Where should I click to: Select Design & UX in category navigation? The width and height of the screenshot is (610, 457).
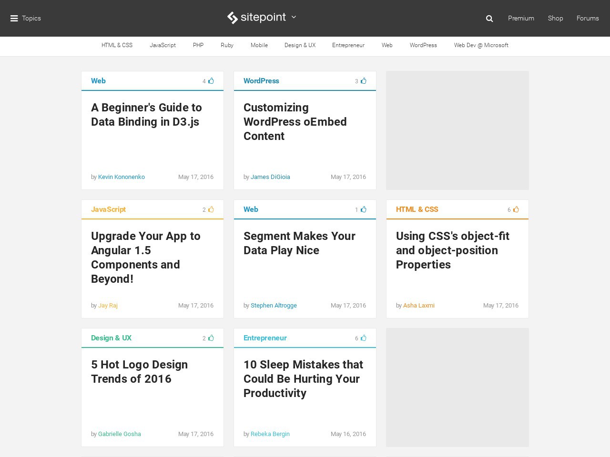(300, 45)
